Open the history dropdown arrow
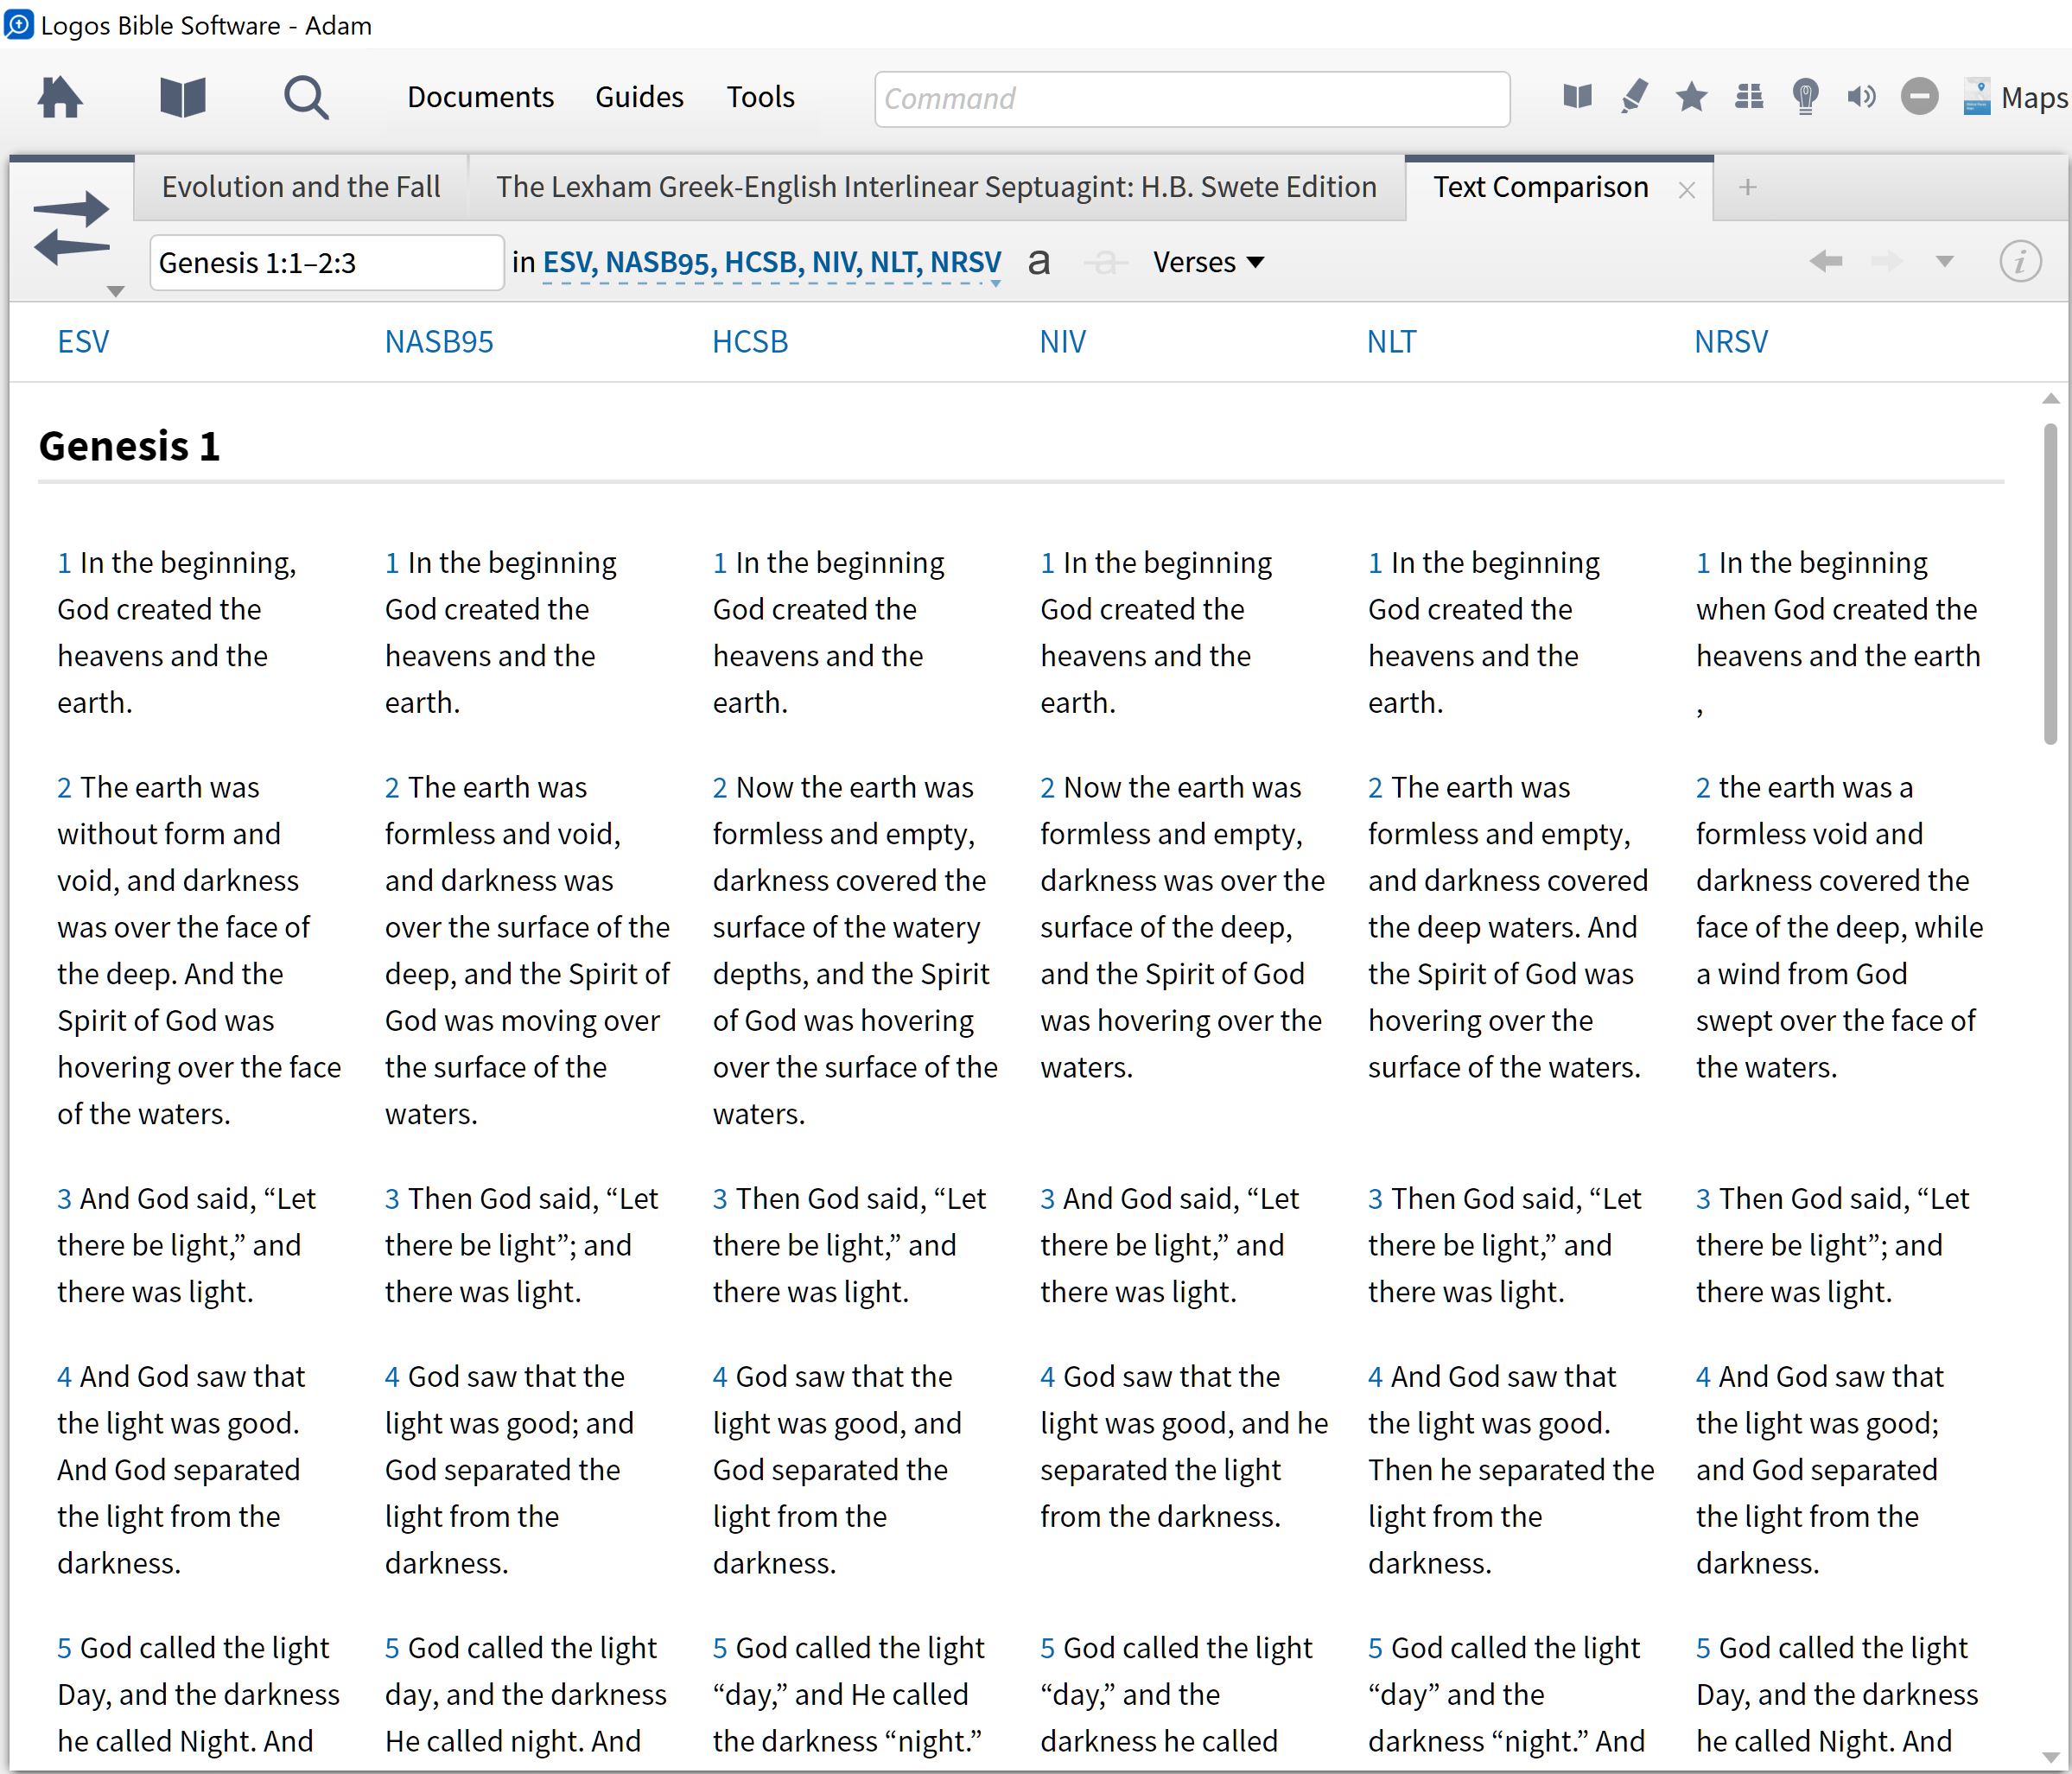2072x1774 pixels. point(1944,262)
